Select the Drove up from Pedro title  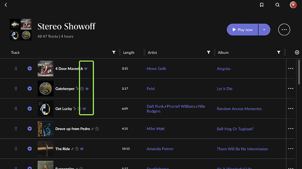tap(73, 129)
